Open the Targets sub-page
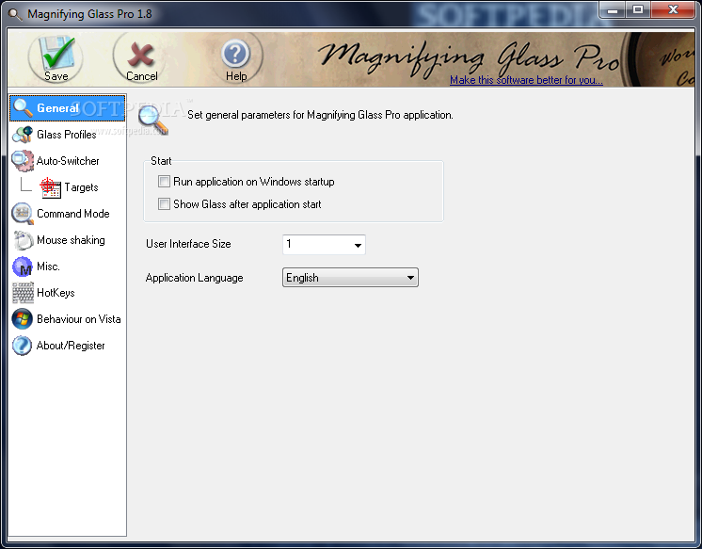 tap(81, 187)
